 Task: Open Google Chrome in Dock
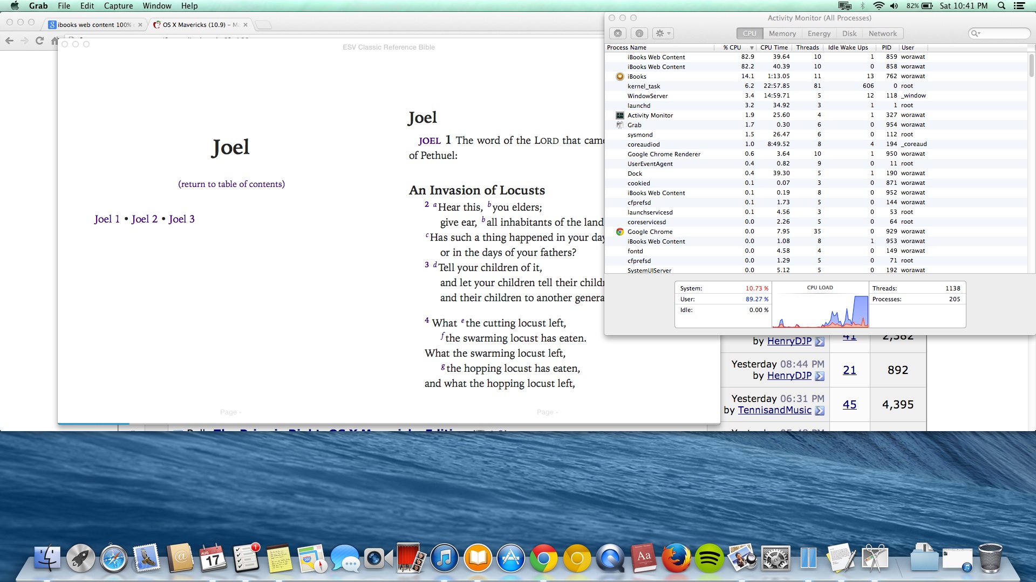coord(543,558)
